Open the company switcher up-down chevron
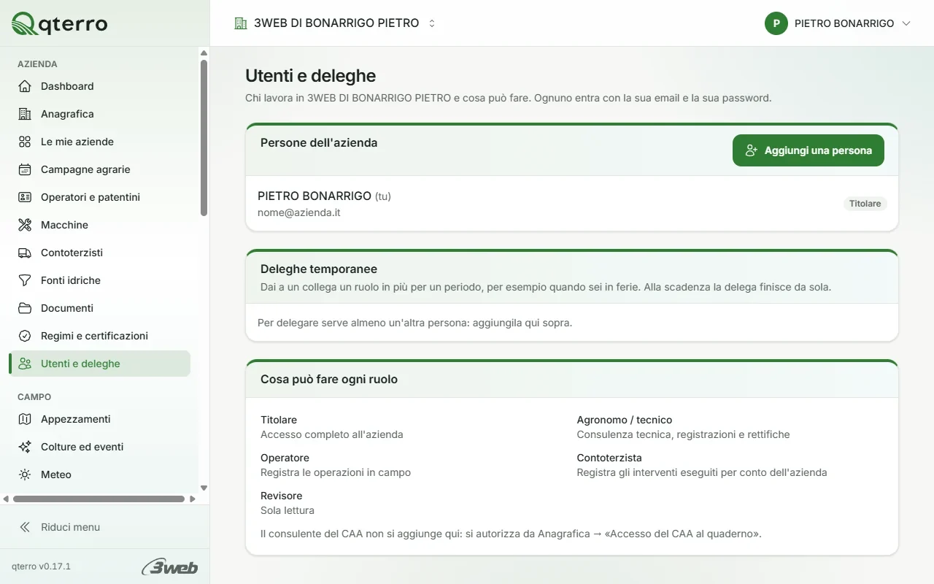Screen dimensions: 934x584 (x=432, y=23)
